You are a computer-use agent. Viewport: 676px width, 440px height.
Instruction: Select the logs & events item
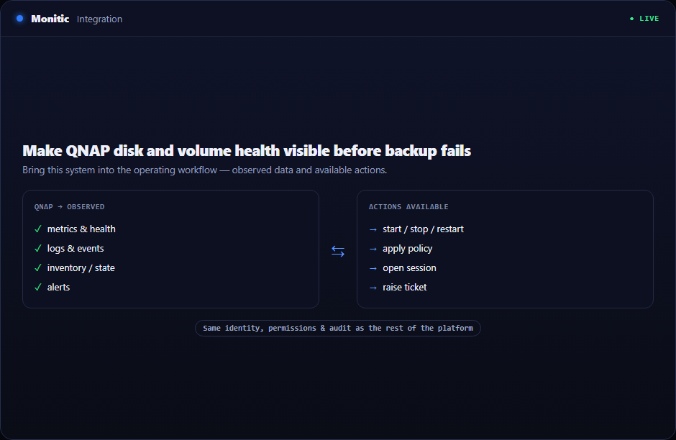point(76,248)
